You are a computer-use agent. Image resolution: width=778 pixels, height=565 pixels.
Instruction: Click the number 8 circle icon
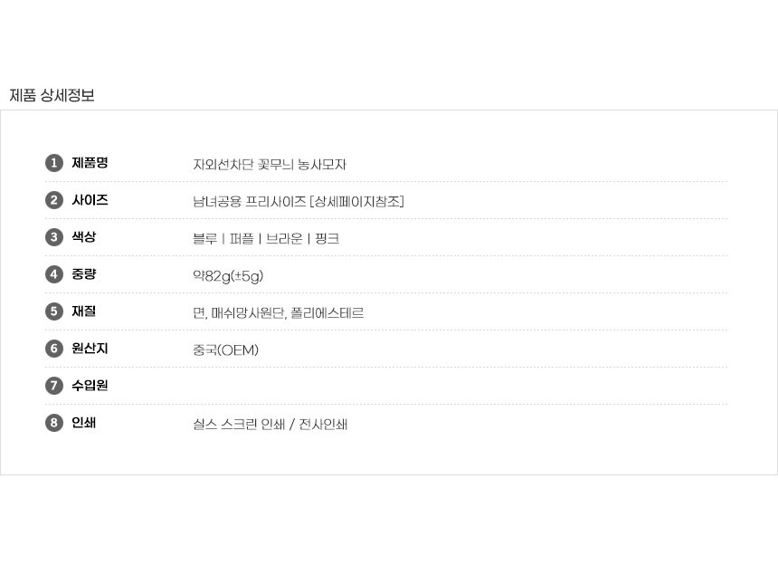[x=54, y=423]
